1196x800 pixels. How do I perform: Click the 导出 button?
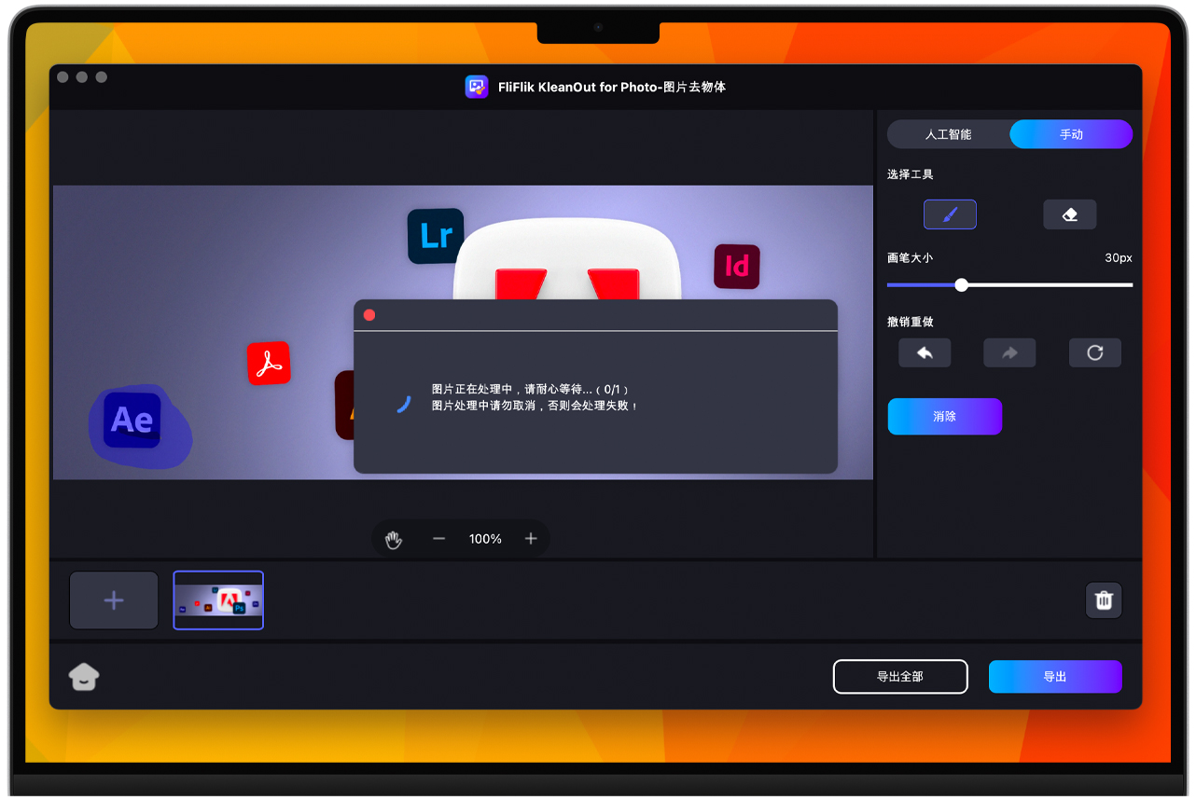pyautogui.click(x=1055, y=677)
